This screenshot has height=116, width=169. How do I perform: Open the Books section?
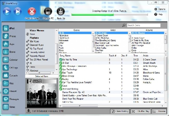coord(6,52)
